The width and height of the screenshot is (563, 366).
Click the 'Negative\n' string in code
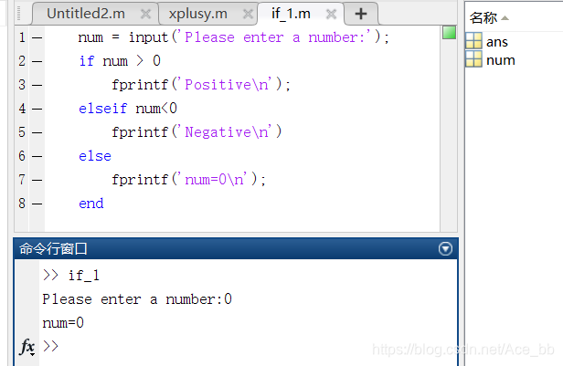tap(228, 132)
